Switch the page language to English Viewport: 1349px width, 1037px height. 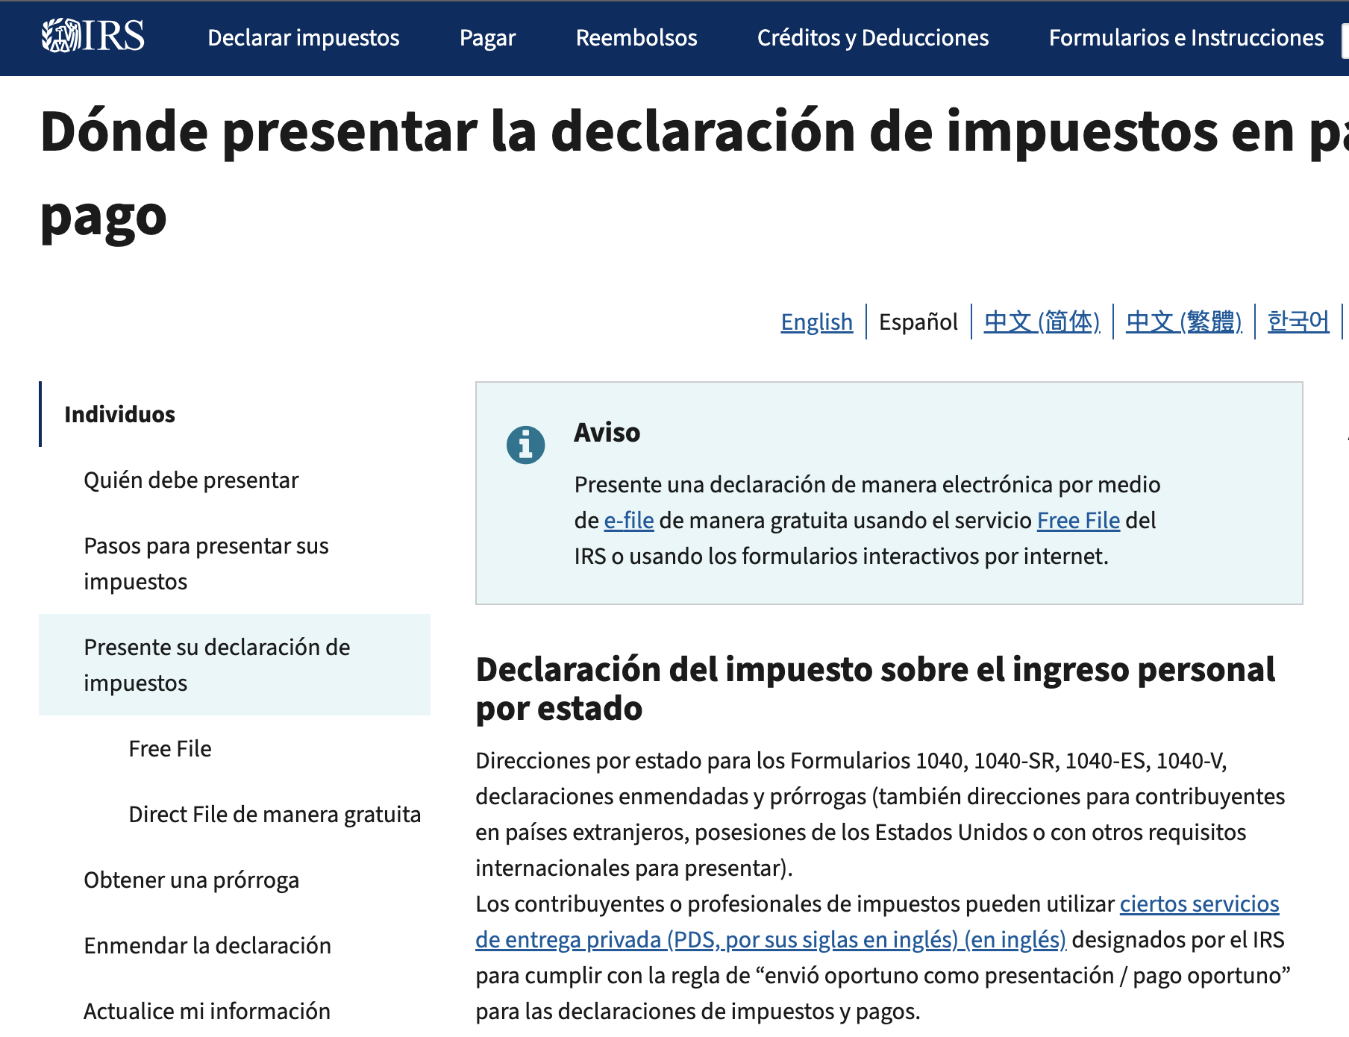click(816, 322)
